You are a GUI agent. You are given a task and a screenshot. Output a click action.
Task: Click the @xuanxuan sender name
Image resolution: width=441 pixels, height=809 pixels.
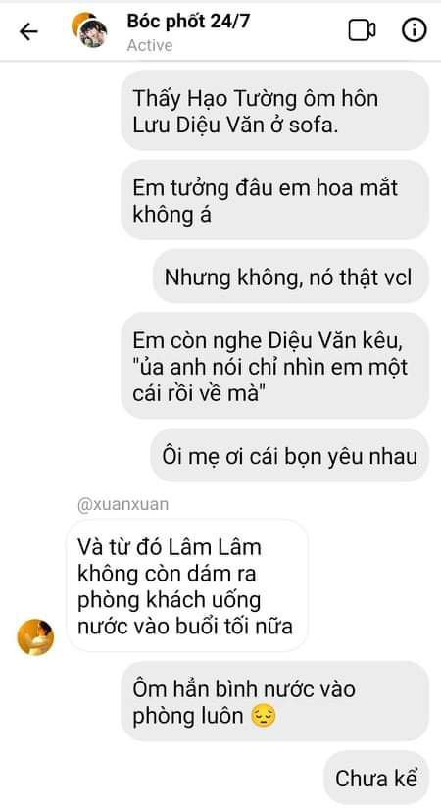click(x=122, y=504)
